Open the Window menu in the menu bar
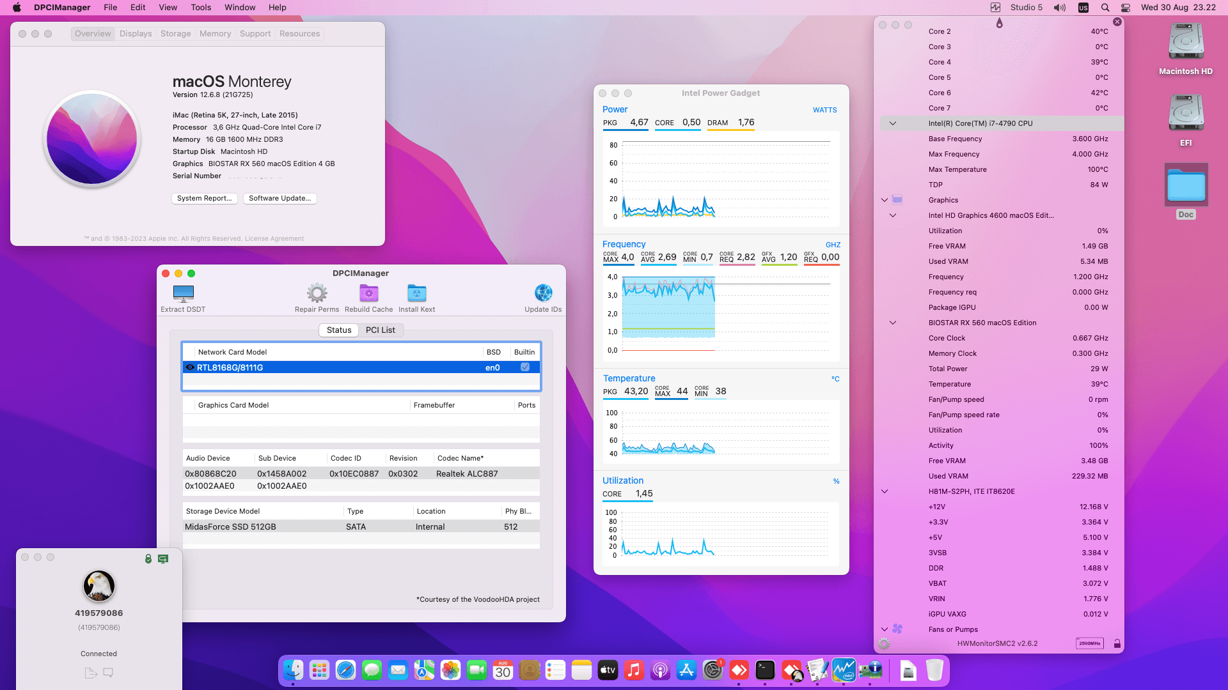The width and height of the screenshot is (1228, 690). click(x=240, y=8)
